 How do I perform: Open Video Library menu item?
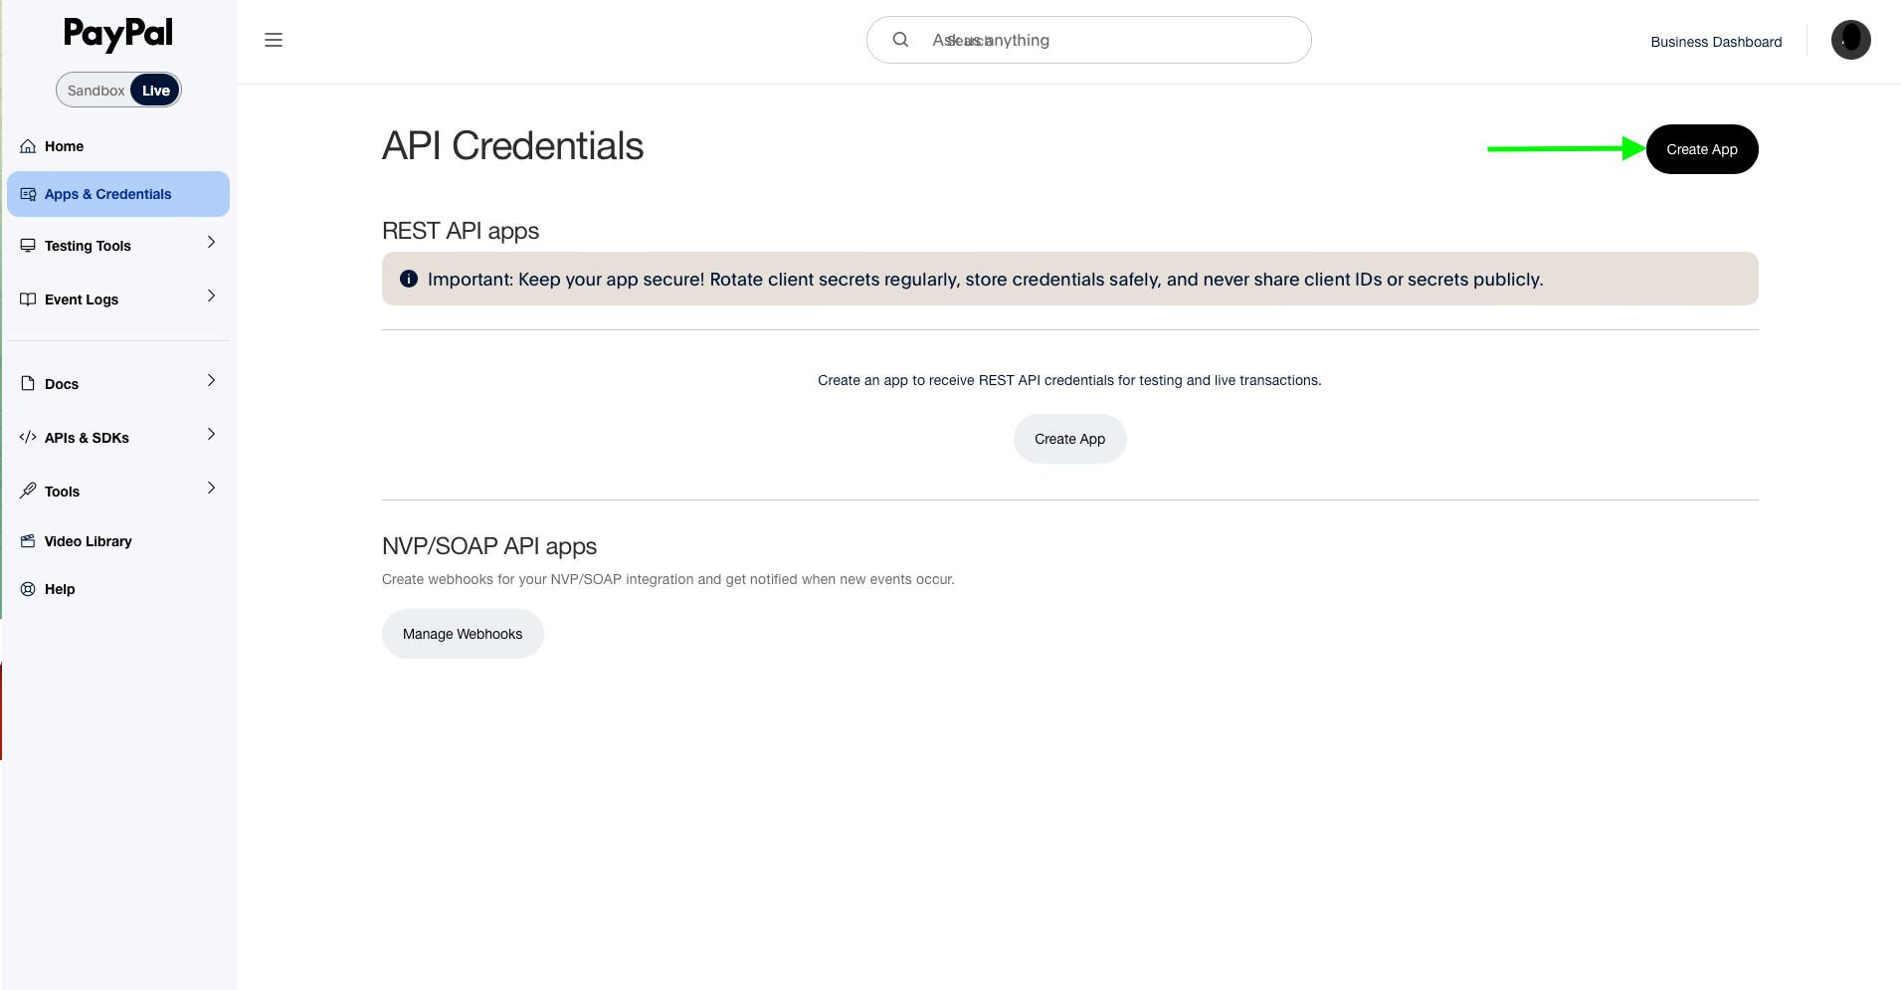(x=118, y=541)
